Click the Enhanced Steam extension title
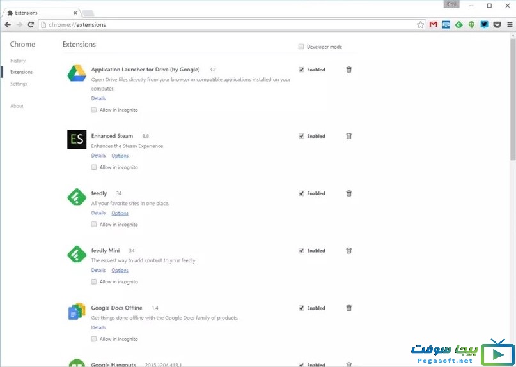 (x=113, y=136)
